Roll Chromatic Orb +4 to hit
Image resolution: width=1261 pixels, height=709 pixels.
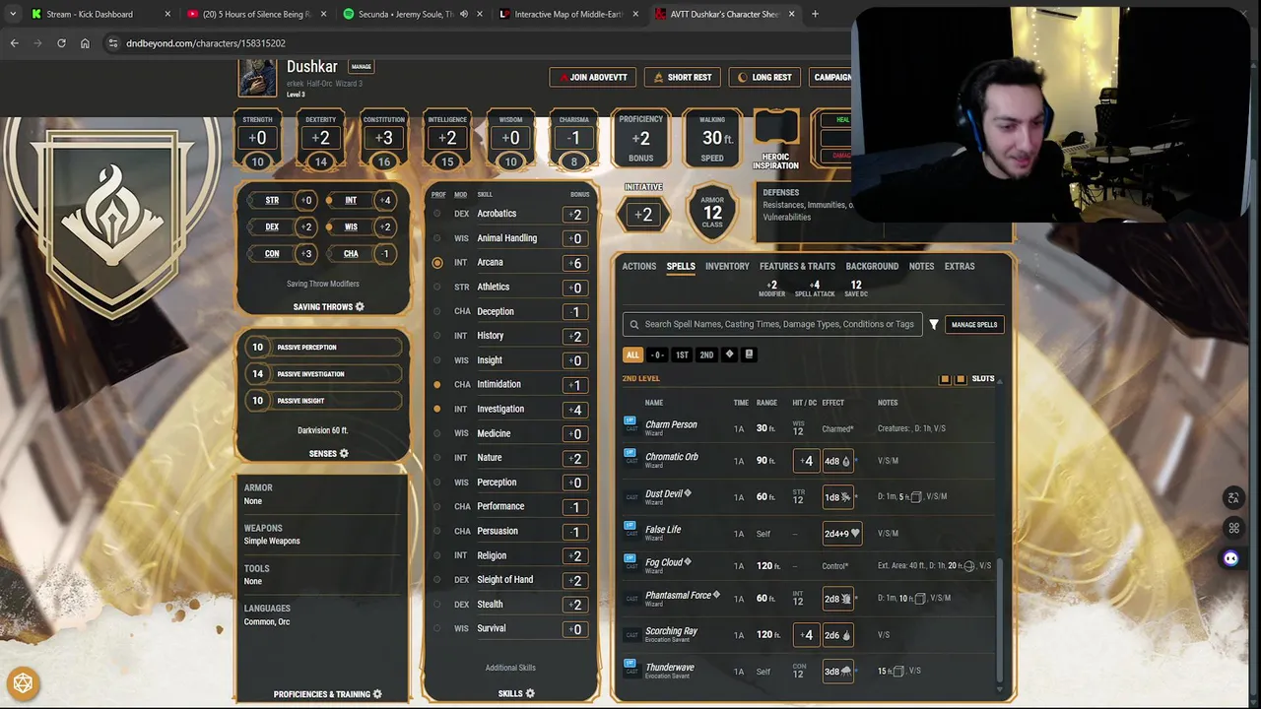click(x=807, y=461)
